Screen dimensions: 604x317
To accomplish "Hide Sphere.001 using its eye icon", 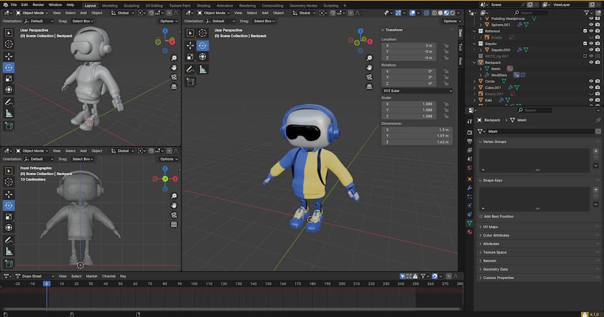I will (x=591, y=24).
